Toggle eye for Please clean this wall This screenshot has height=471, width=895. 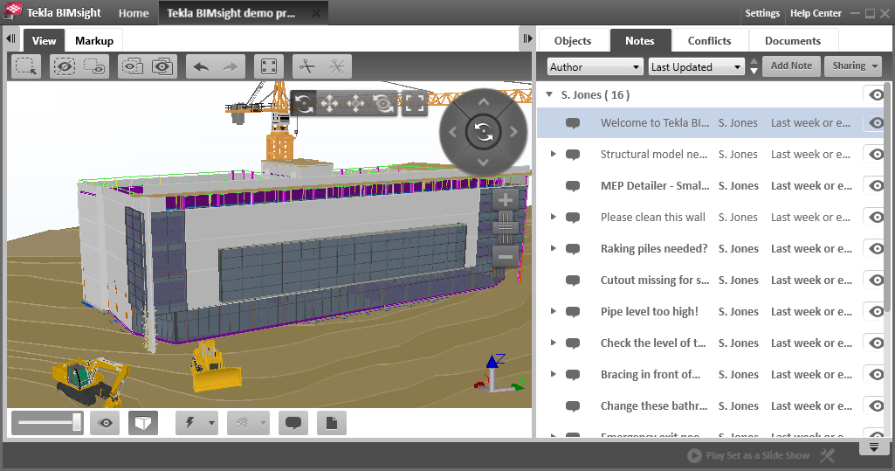tap(876, 217)
